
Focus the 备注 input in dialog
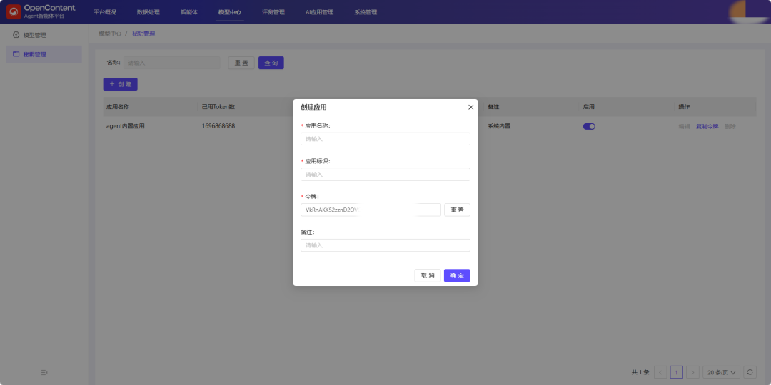click(x=385, y=245)
